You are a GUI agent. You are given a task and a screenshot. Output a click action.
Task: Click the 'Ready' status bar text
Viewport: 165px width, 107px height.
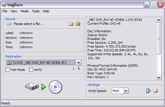[6, 103]
